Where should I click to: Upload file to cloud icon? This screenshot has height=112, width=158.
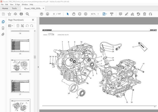point(15,14)
